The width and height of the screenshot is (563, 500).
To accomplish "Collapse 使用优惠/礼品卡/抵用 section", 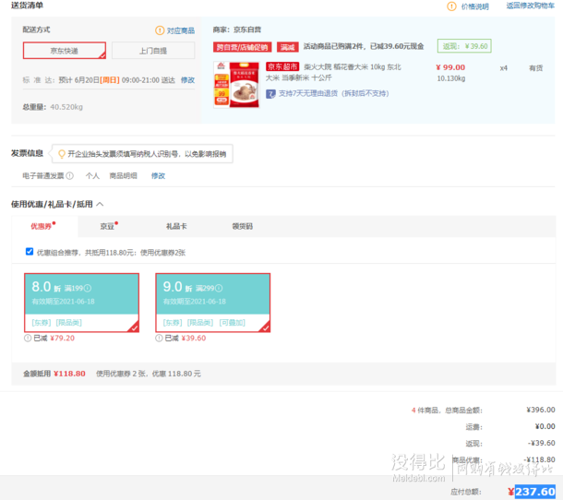I will click(x=100, y=204).
